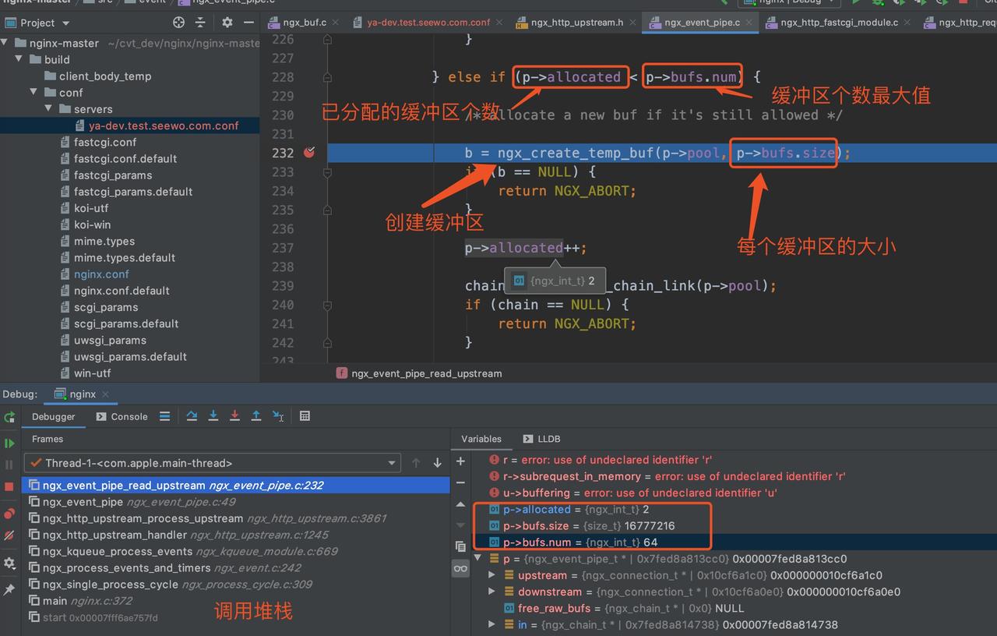Expand the 'in' chain variable
997x636 pixels.
tap(491, 624)
